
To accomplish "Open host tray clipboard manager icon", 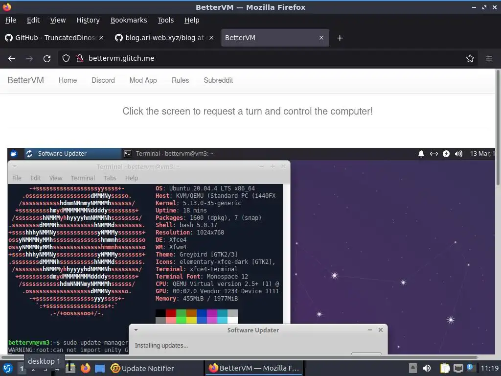I will 445,368.
